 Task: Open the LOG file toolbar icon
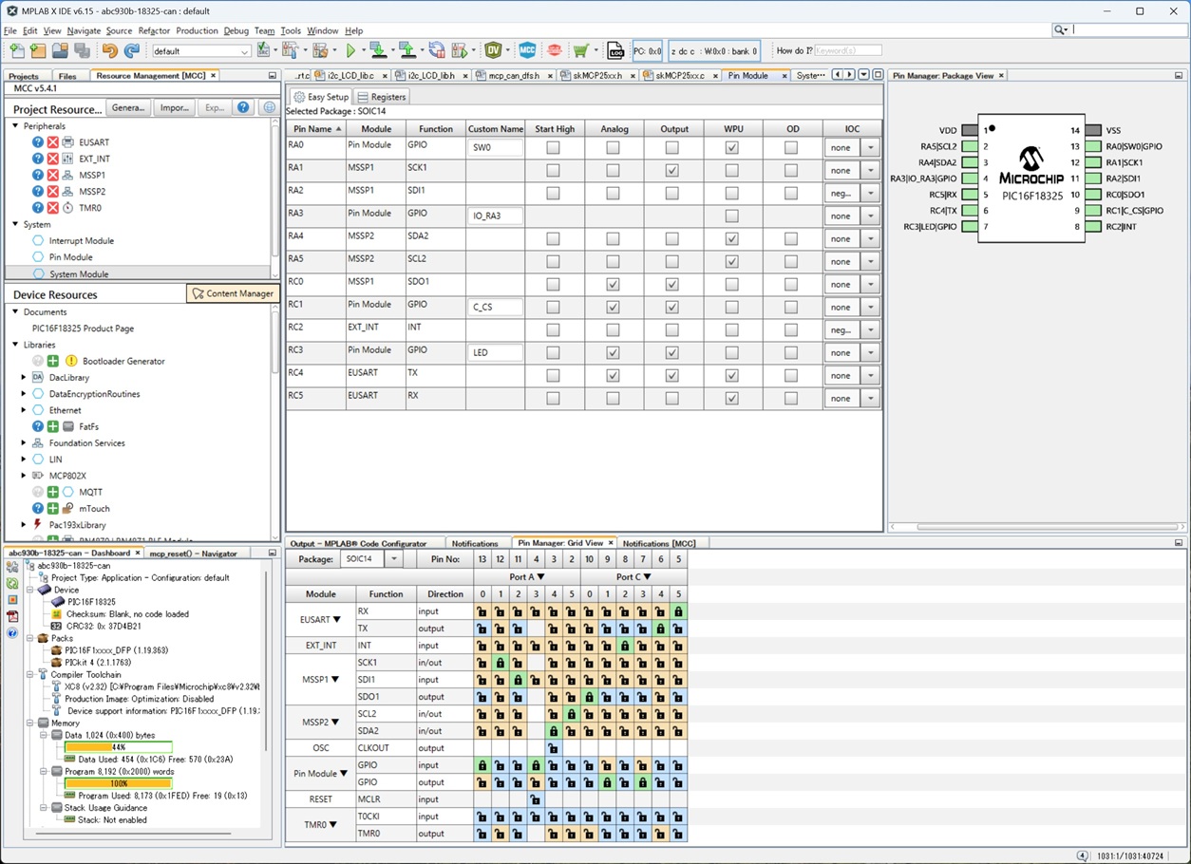tap(615, 50)
